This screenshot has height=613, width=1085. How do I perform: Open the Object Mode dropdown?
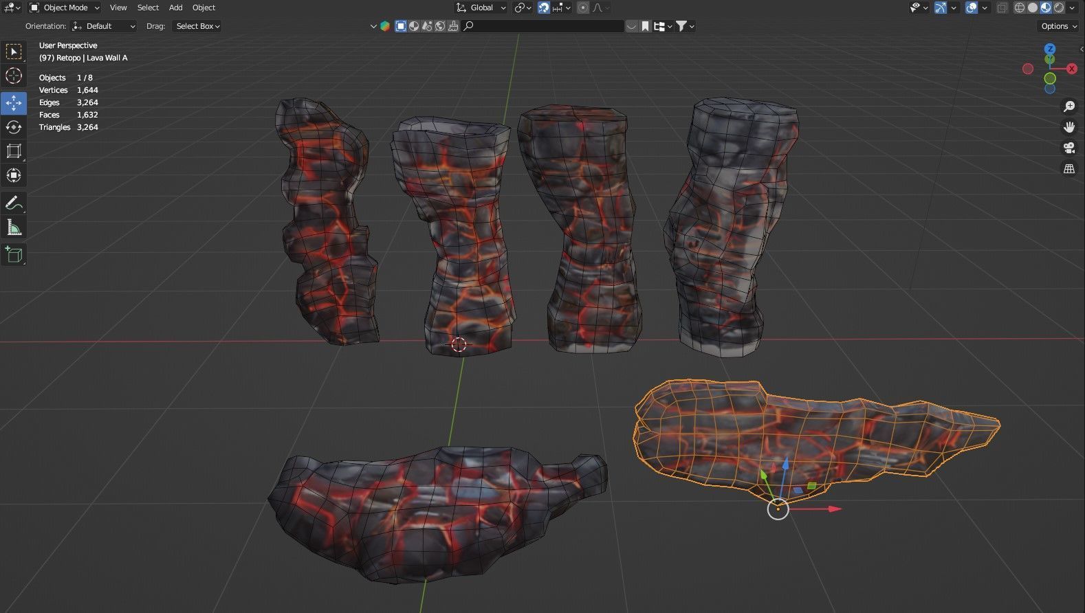point(65,8)
